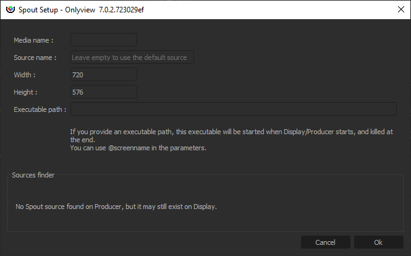Image resolution: width=411 pixels, height=256 pixels.
Task: Click the @screenname parameters hint line
Action: tap(137, 148)
